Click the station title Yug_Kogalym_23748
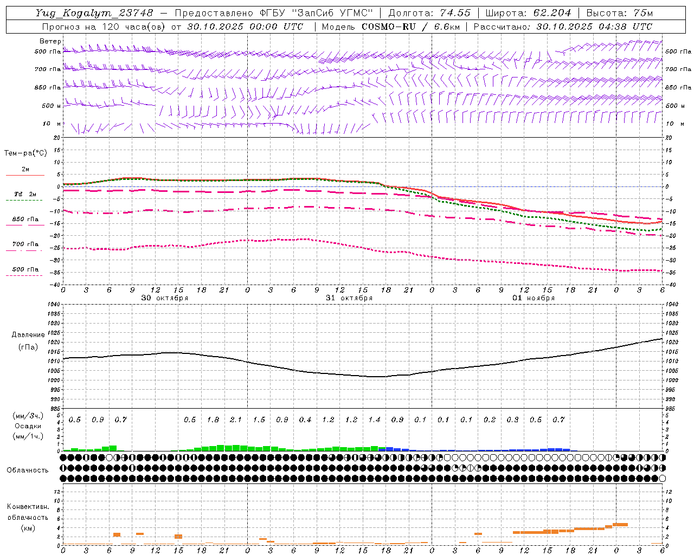Screen dimensions: 694x555 click(x=94, y=12)
